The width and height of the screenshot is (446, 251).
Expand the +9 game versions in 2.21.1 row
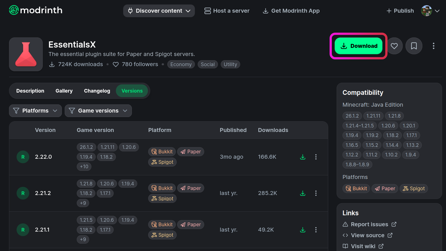(83, 239)
